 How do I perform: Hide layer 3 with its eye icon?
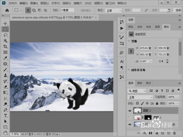pyautogui.click(x=130, y=111)
